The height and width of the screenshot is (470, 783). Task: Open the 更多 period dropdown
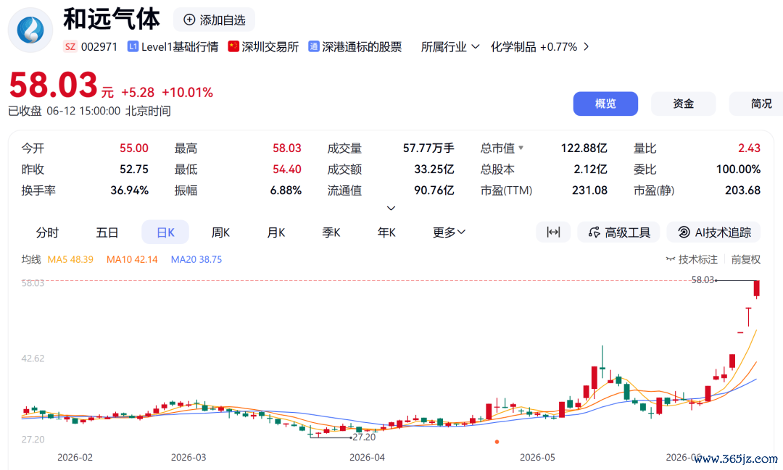449,232
